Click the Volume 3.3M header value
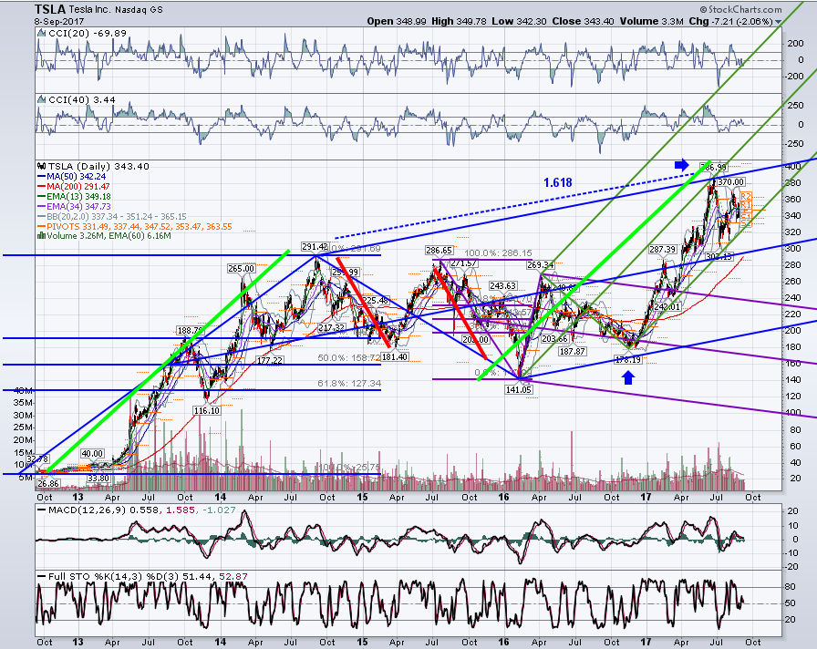The height and width of the screenshot is (649, 817). [651, 21]
